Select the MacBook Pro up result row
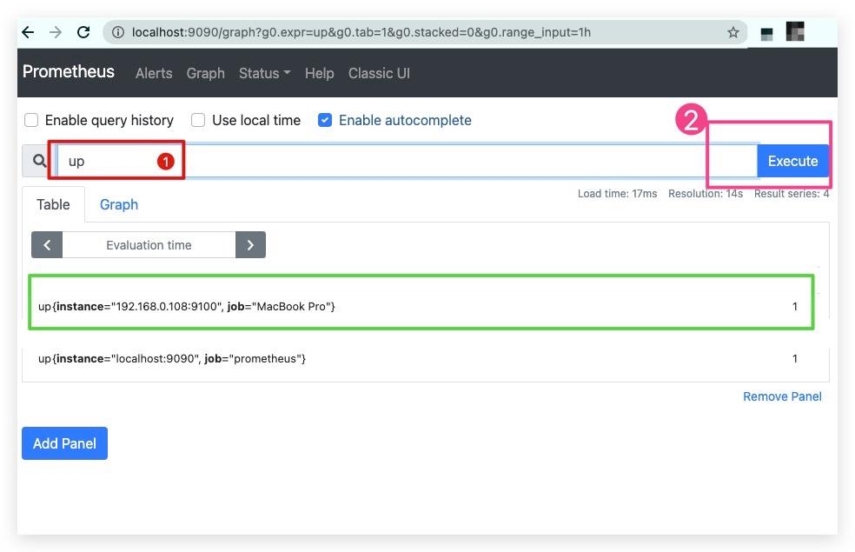Viewport: 855px width, 552px height. (421, 306)
